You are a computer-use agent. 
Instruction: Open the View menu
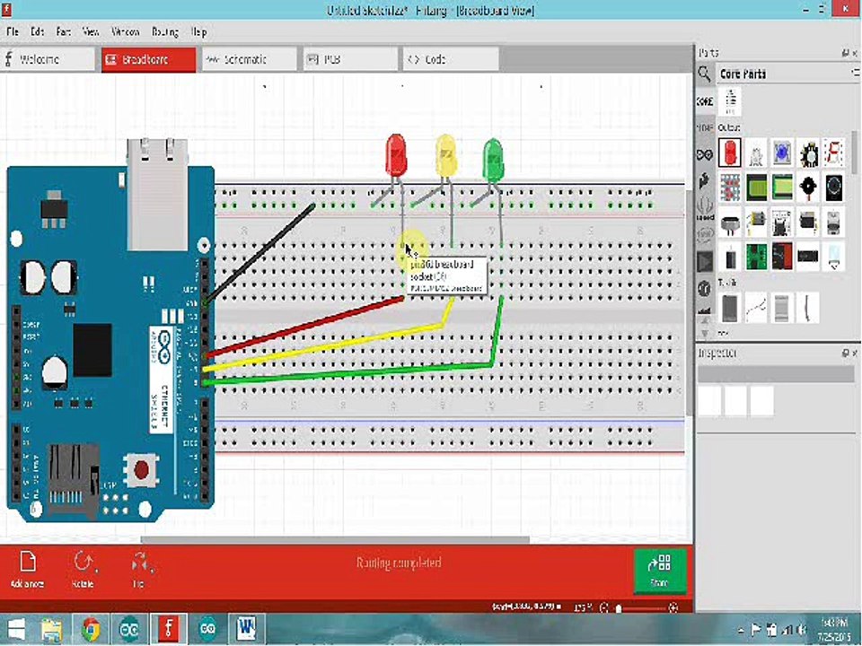90,32
